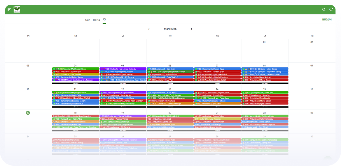This screenshot has width=341, height=166.
Task: Switch to the Gün view tab
Action: [88, 20]
